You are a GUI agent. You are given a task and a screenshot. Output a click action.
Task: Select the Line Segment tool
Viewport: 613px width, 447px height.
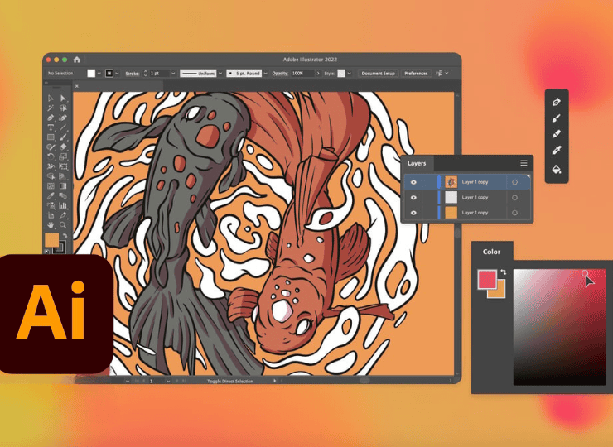(63, 127)
